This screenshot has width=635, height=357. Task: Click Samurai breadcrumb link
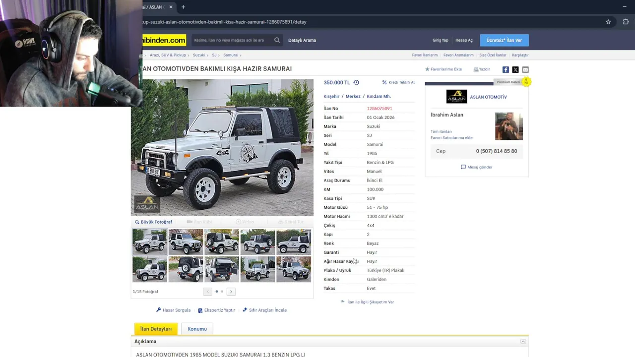(x=231, y=55)
